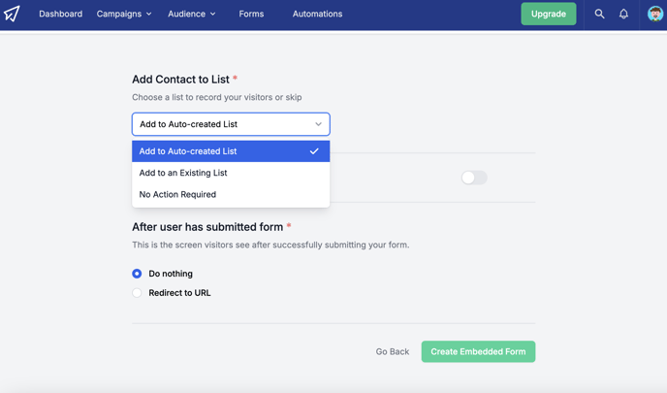667x393 pixels.
Task: Click the Go Back link
Action: [393, 351]
